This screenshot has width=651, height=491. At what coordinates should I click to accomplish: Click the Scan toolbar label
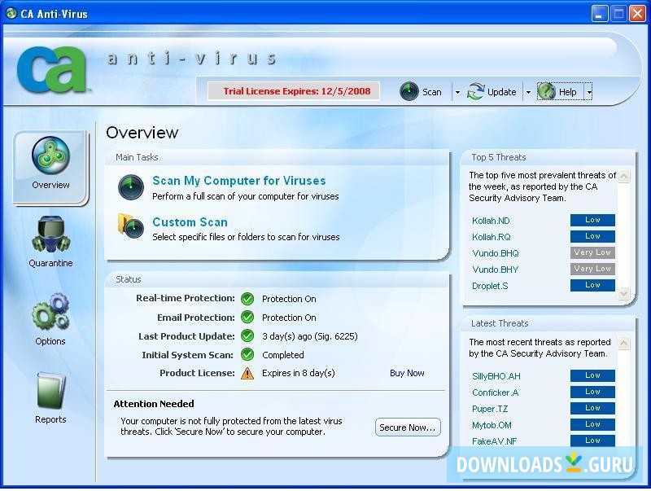click(x=432, y=92)
